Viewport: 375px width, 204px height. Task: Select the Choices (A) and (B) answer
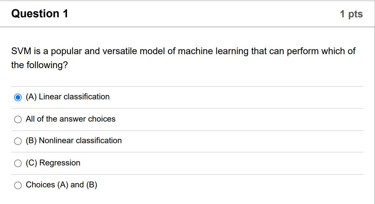(x=18, y=185)
